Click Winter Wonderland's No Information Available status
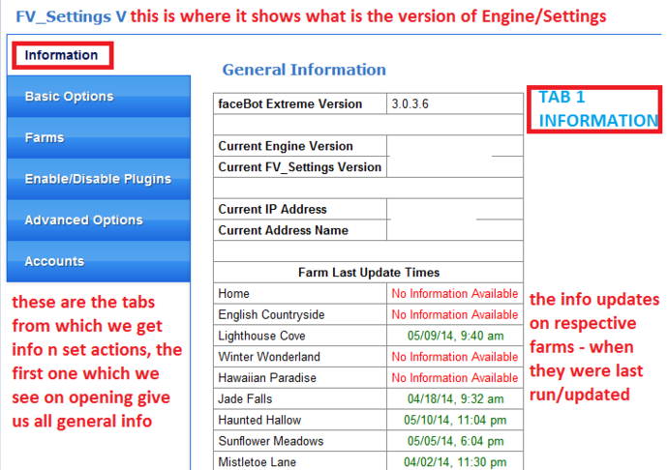The height and width of the screenshot is (470, 668). point(455,357)
